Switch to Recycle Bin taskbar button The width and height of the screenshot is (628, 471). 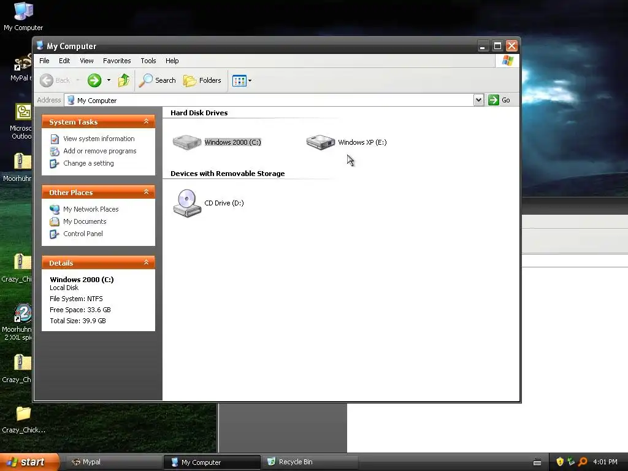tap(309, 462)
